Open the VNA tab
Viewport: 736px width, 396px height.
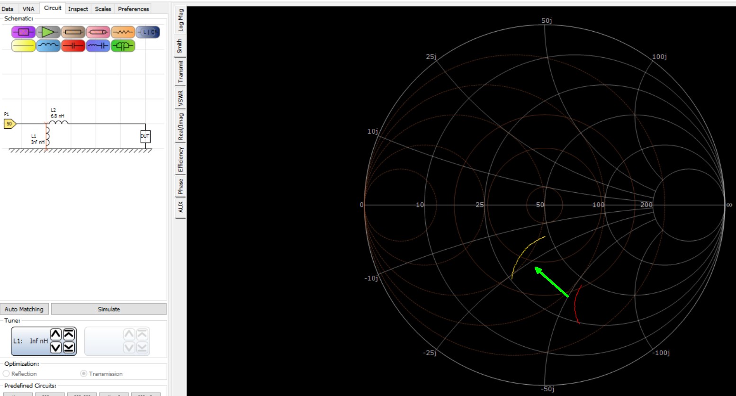(x=28, y=9)
